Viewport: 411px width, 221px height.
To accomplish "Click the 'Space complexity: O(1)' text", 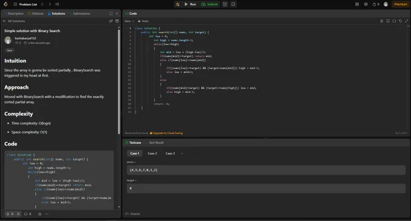I will pos(29,132).
